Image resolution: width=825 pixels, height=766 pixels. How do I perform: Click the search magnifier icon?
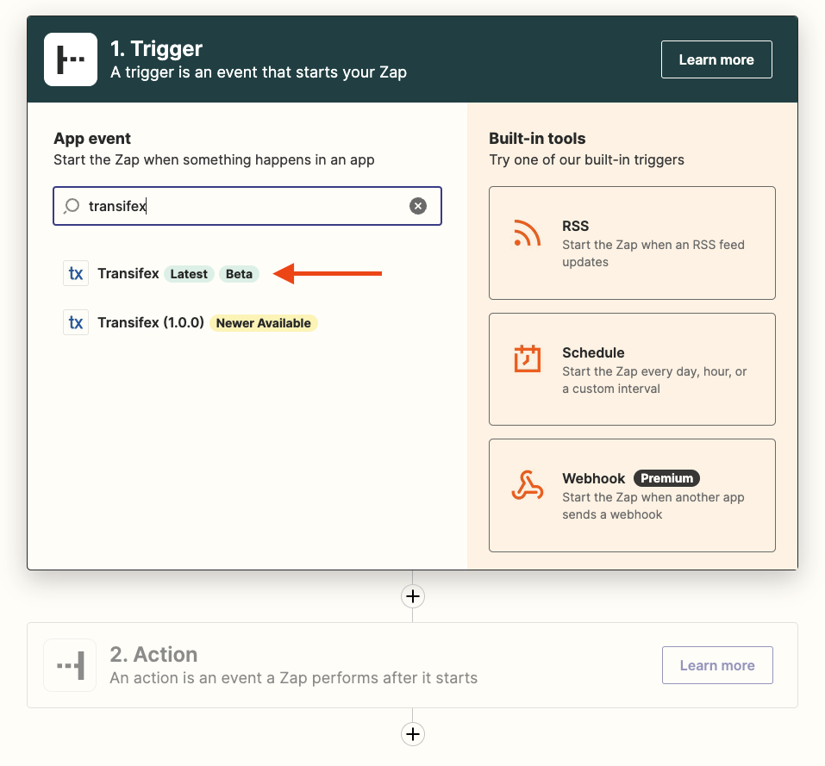[71, 206]
